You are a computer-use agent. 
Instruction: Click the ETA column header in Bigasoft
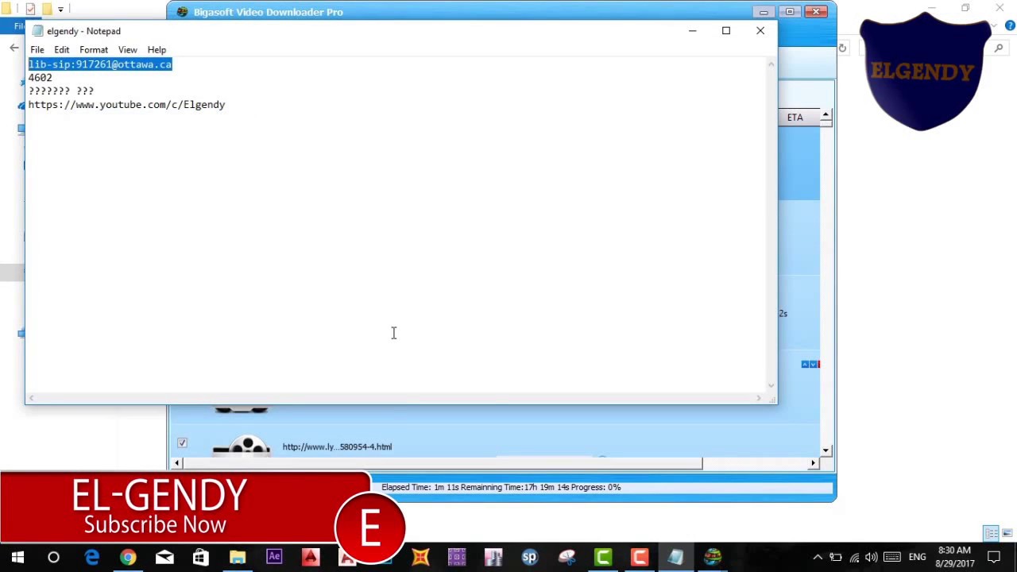pos(795,118)
